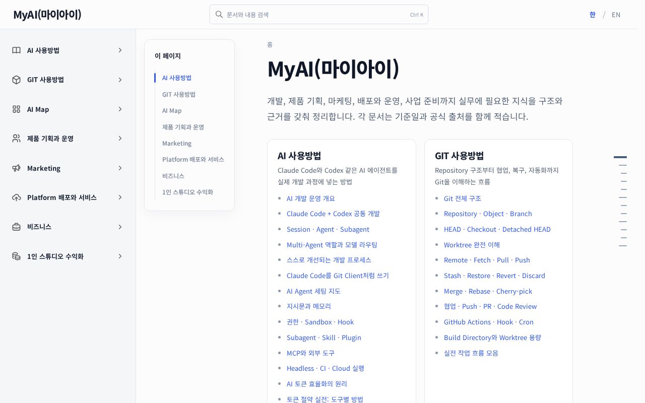Focus the 문서와 내용 검색 search field
The width and height of the screenshot is (645, 403).
pyautogui.click(x=319, y=15)
